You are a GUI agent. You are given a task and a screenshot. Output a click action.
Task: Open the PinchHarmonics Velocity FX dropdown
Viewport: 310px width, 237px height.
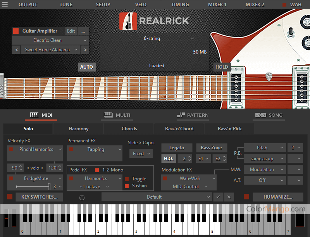[x=36, y=149]
